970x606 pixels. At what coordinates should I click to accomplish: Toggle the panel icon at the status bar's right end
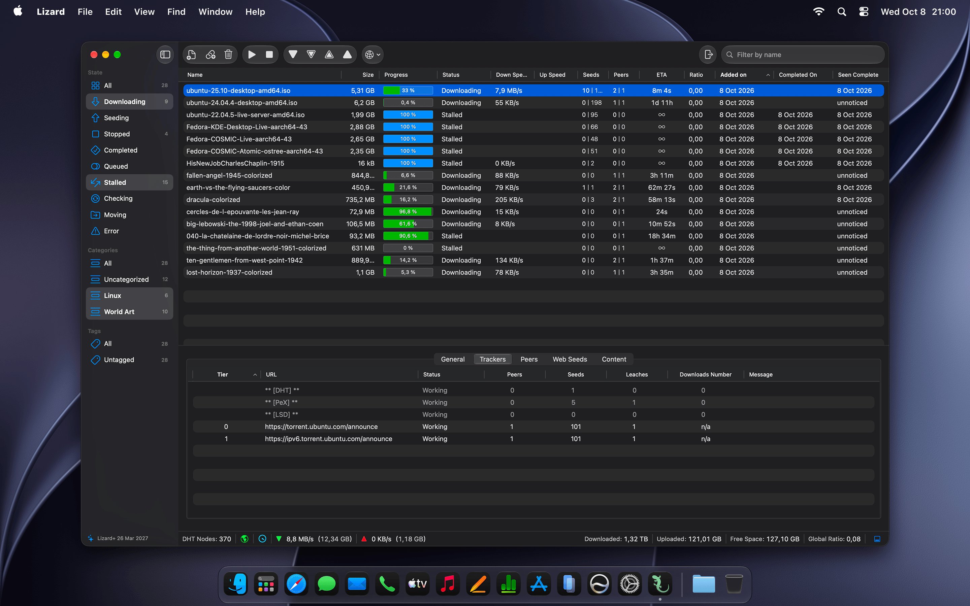click(877, 539)
